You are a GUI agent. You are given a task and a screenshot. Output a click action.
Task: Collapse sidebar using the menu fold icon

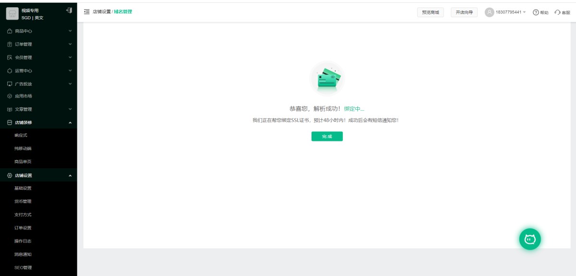coord(86,12)
